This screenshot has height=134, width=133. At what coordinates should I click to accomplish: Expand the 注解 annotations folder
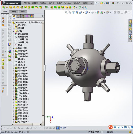pyautogui.click(x=13, y=31)
